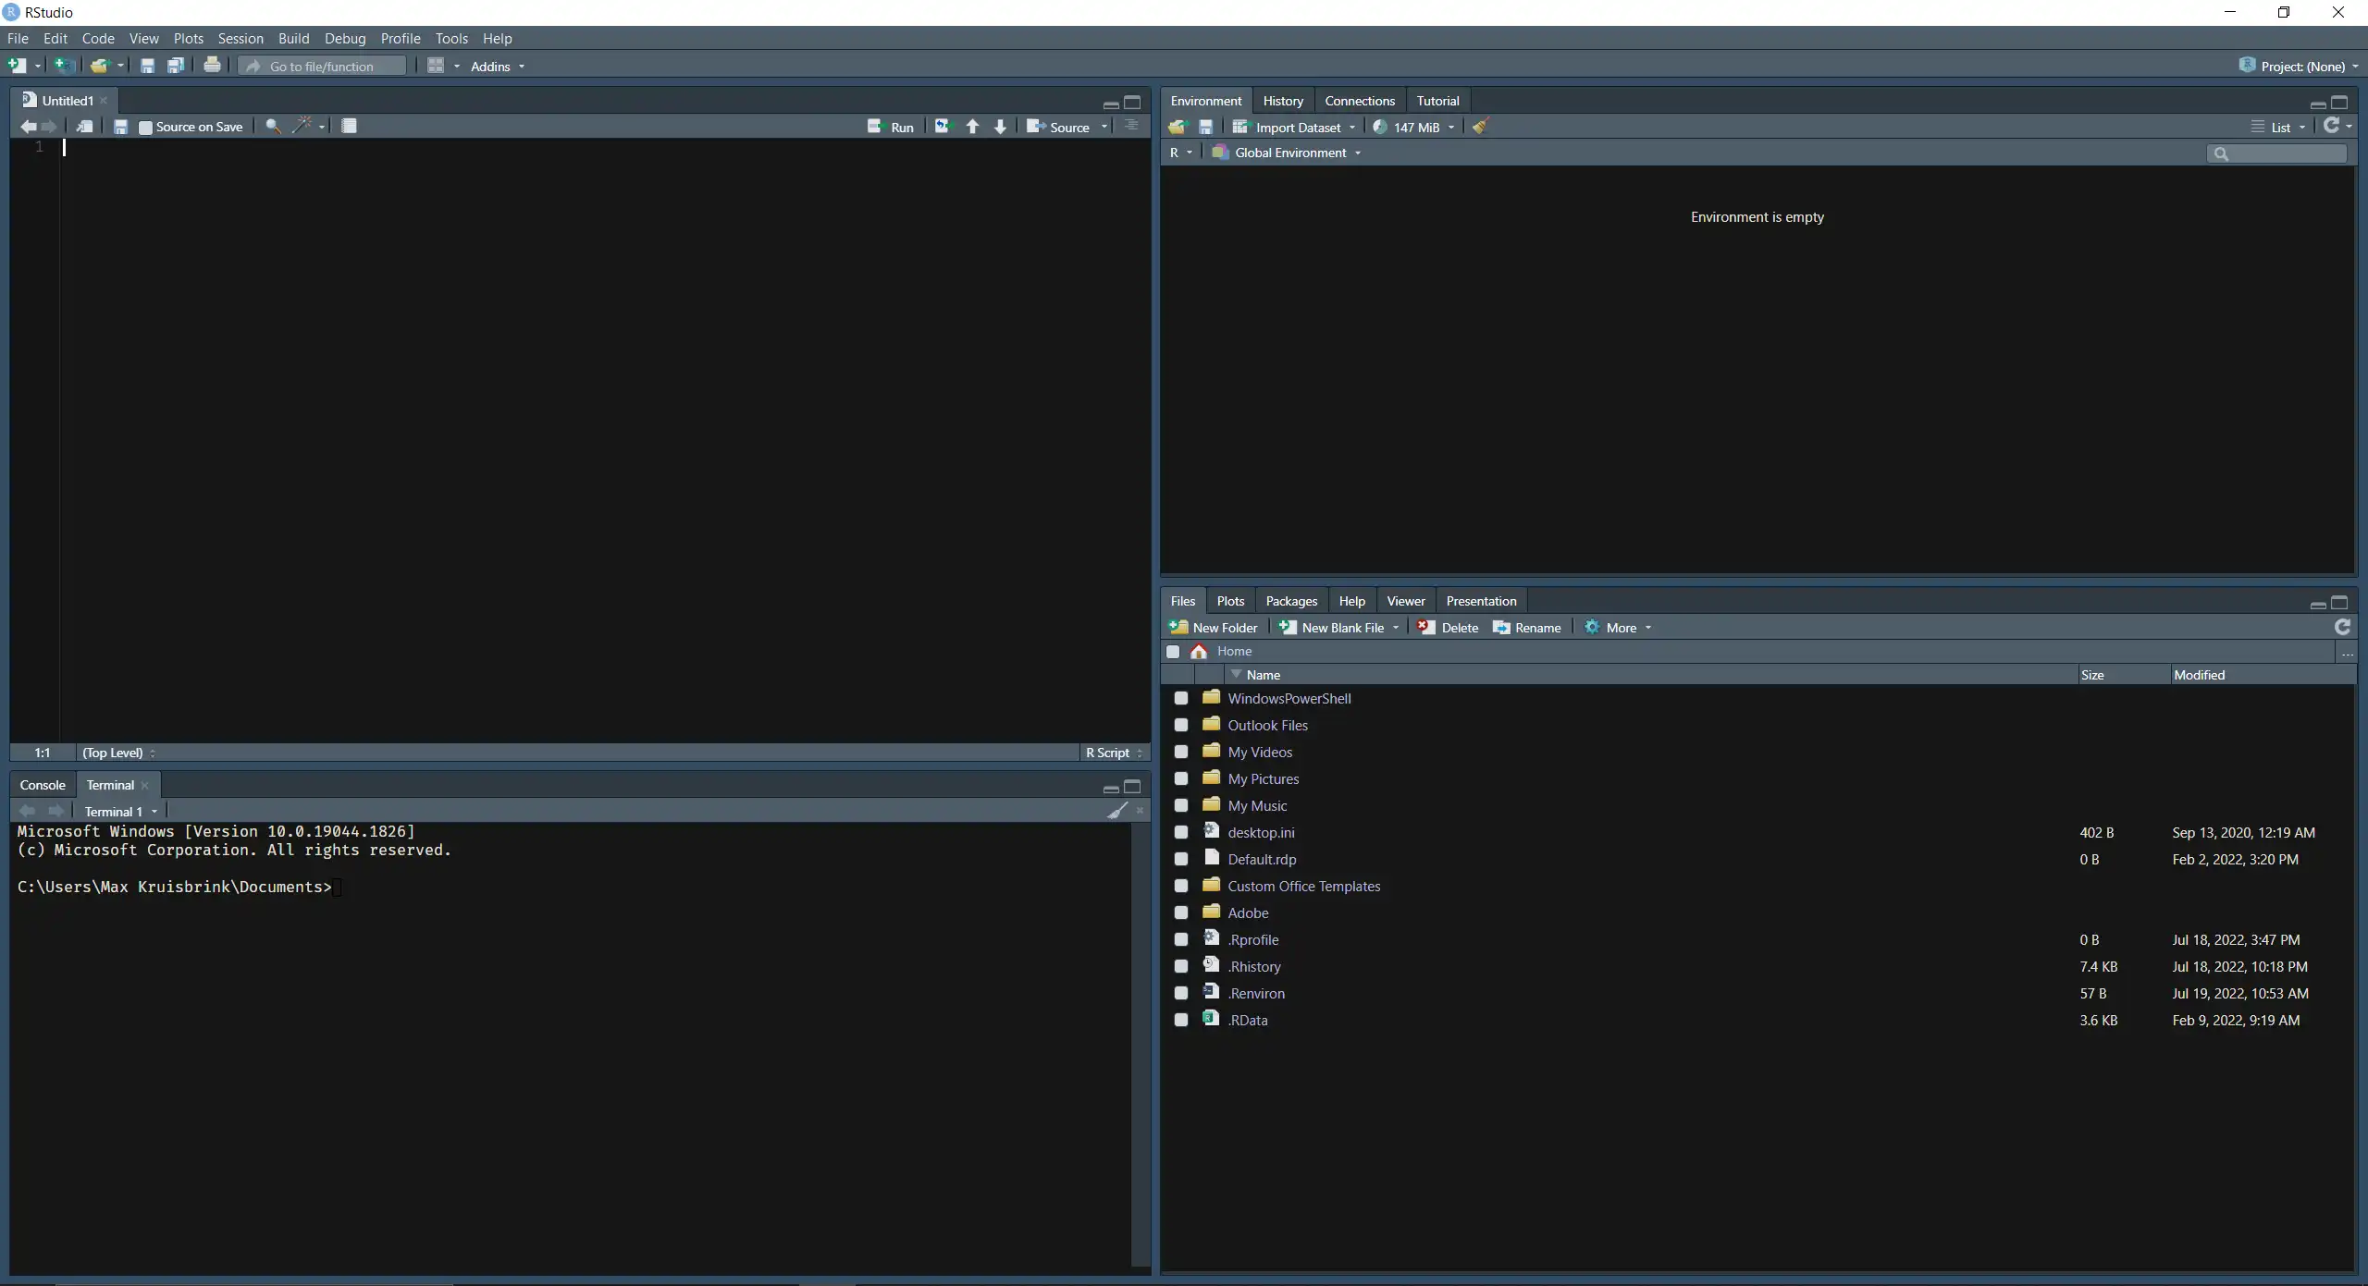The height and width of the screenshot is (1286, 2368).
Task: Show document outline icon
Action: tap(1131, 126)
